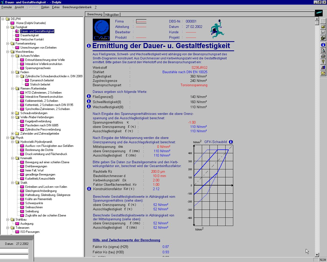Collapse the Toleranzen folder
The image size is (327, 262).
(7, 228)
